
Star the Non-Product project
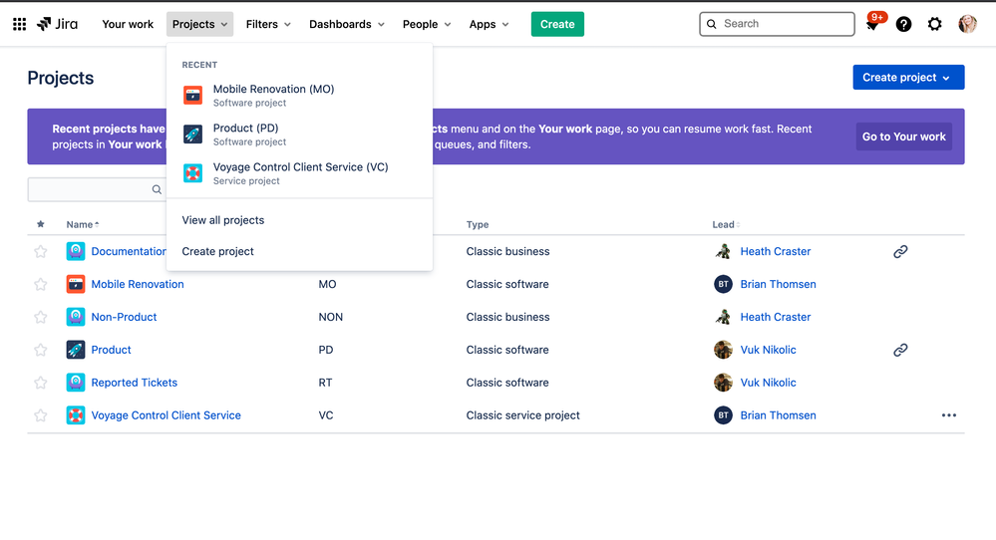tap(41, 318)
